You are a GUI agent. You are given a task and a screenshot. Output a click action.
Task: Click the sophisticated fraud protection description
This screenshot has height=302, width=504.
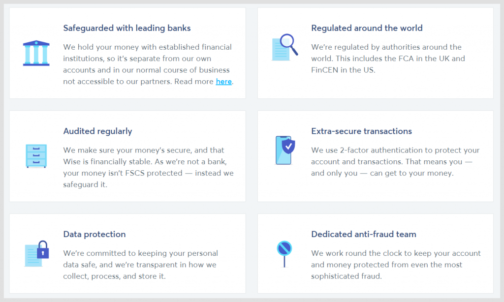point(396,265)
